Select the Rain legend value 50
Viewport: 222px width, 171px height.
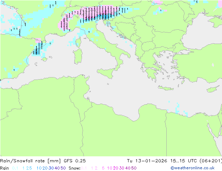click(63, 168)
